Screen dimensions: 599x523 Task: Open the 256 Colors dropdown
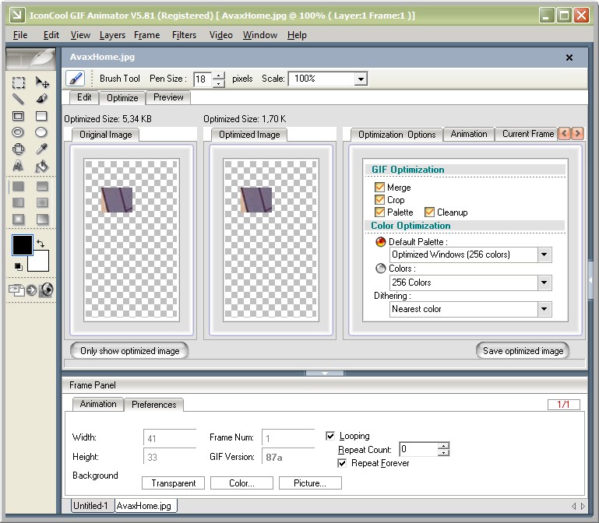coord(544,283)
